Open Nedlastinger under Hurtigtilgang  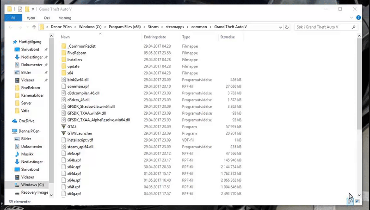32,57
